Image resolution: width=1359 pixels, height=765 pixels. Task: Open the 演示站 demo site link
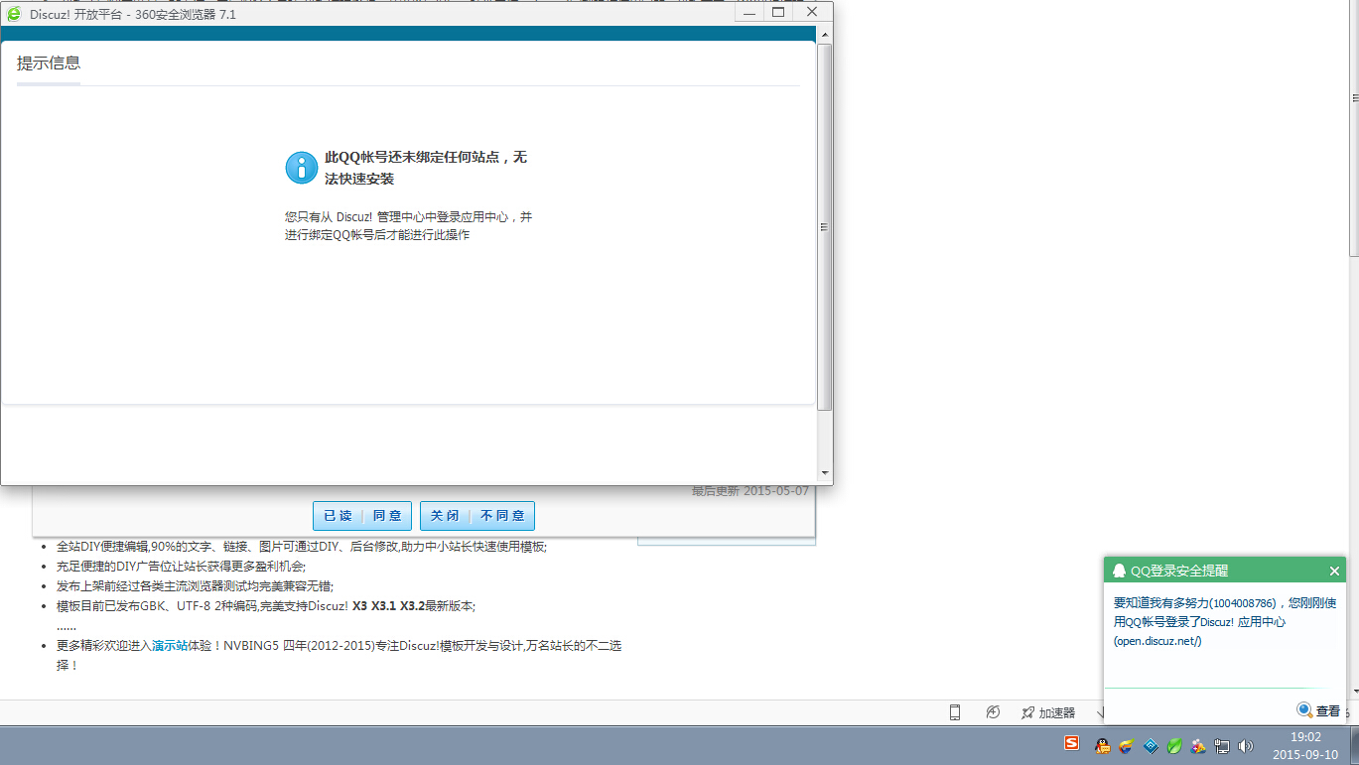[x=170, y=645]
